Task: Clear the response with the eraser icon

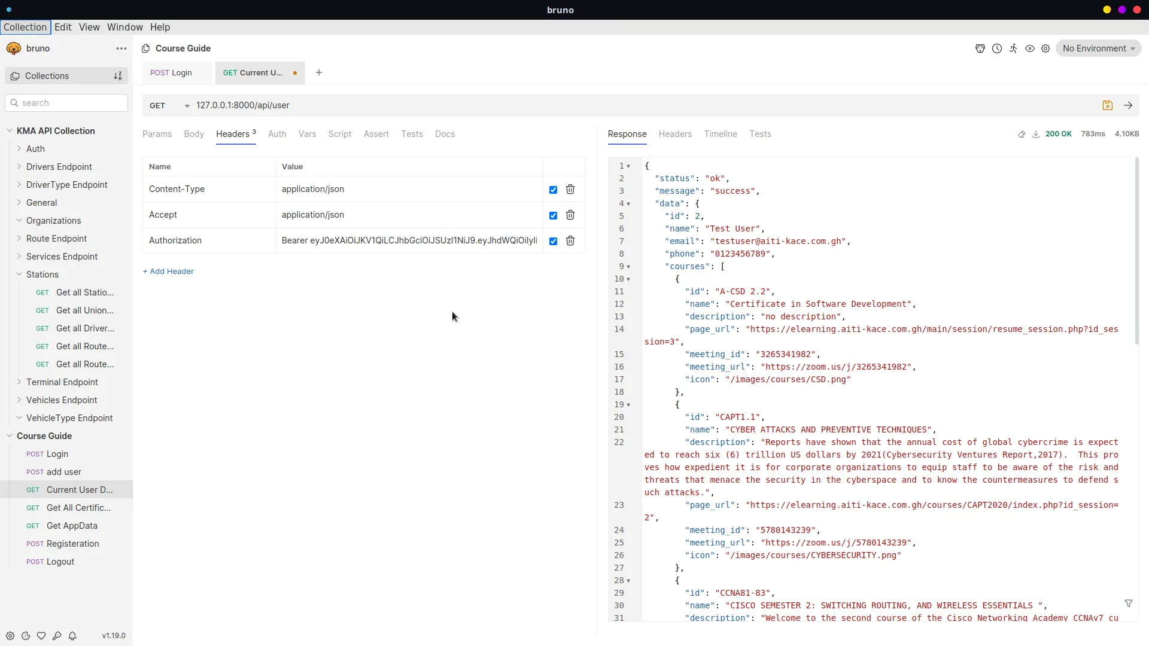Action: [x=1022, y=135]
